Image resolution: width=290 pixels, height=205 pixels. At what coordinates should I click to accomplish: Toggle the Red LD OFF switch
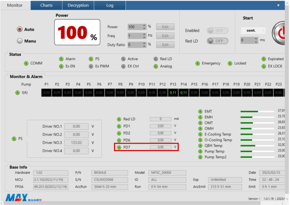pos(217,41)
